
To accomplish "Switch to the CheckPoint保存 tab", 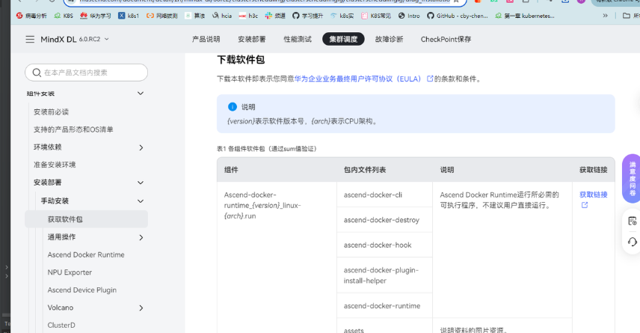I will click(446, 39).
